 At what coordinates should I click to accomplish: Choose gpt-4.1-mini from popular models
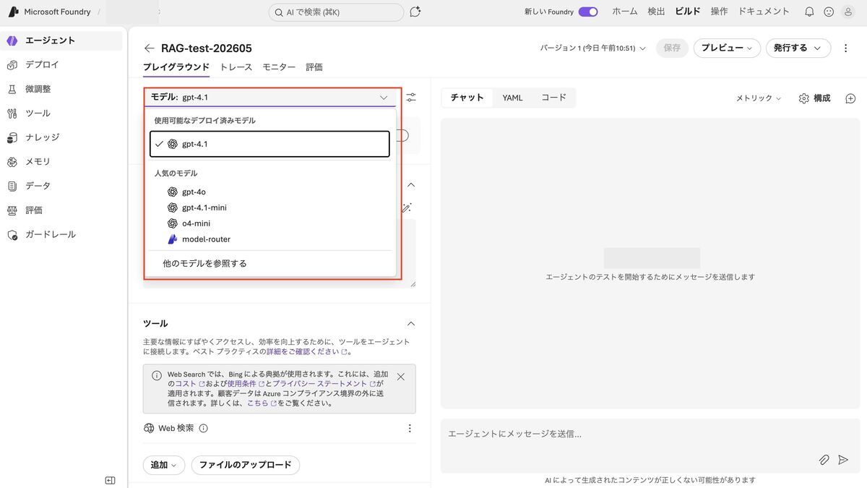click(x=269, y=207)
